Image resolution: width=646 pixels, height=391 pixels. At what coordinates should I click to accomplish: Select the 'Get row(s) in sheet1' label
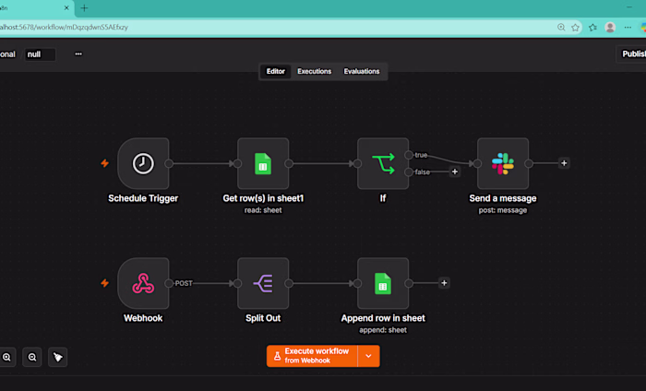263,198
